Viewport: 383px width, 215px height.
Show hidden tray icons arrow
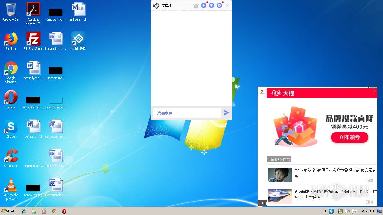325,211
